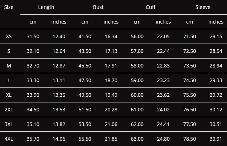The width and height of the screenshot is (227, 146).
Task: Select the XL size row label
Action: pos(9,95)
